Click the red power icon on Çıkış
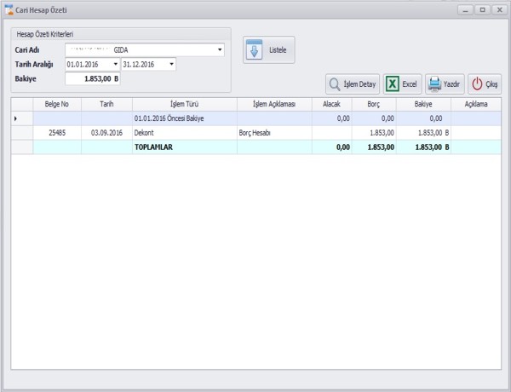Screen dimensions: 511x392 point(477,84)
